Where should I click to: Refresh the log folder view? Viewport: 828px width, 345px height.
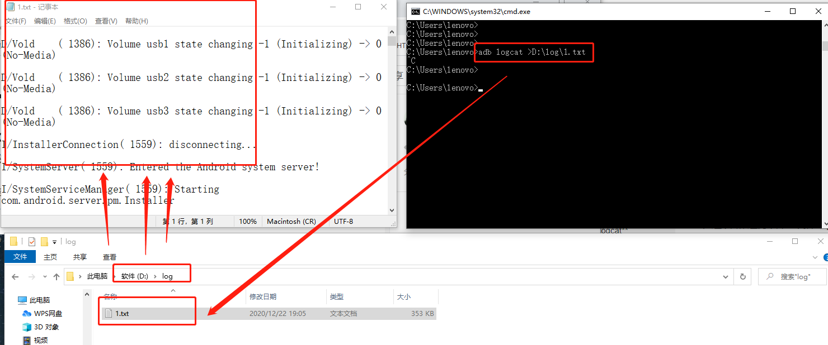click(x=743, y=276)
